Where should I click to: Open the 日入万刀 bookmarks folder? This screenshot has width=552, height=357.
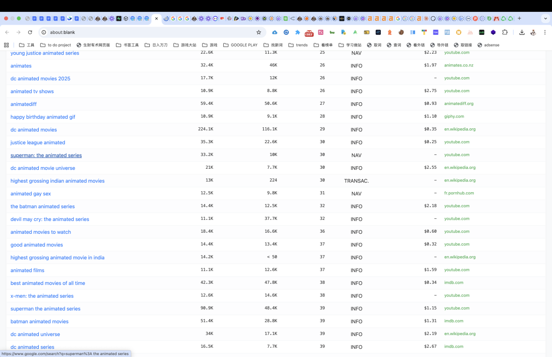156,45
